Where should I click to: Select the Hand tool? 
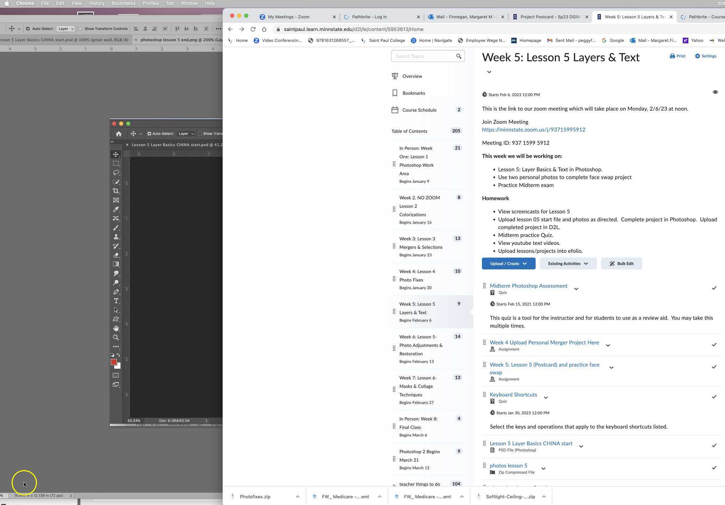pyautogui.click(x=116, y=328)
